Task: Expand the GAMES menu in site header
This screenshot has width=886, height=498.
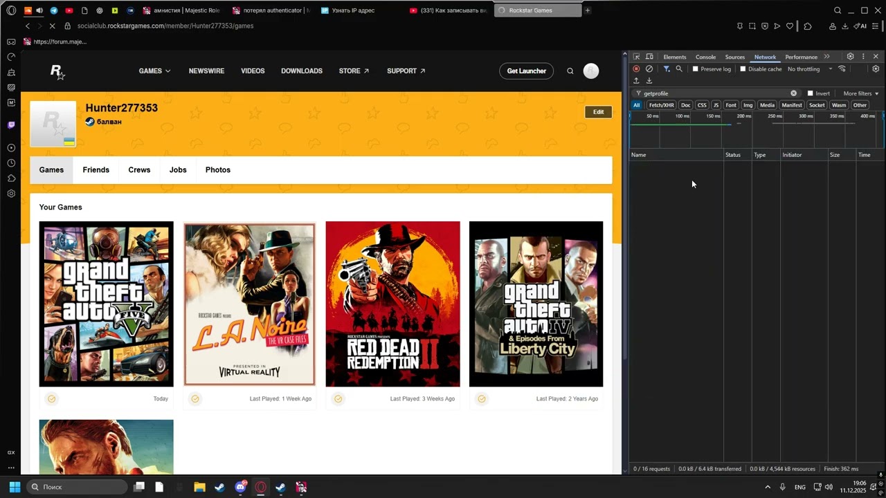Action: pyautogui.click(x=154, y=71)
